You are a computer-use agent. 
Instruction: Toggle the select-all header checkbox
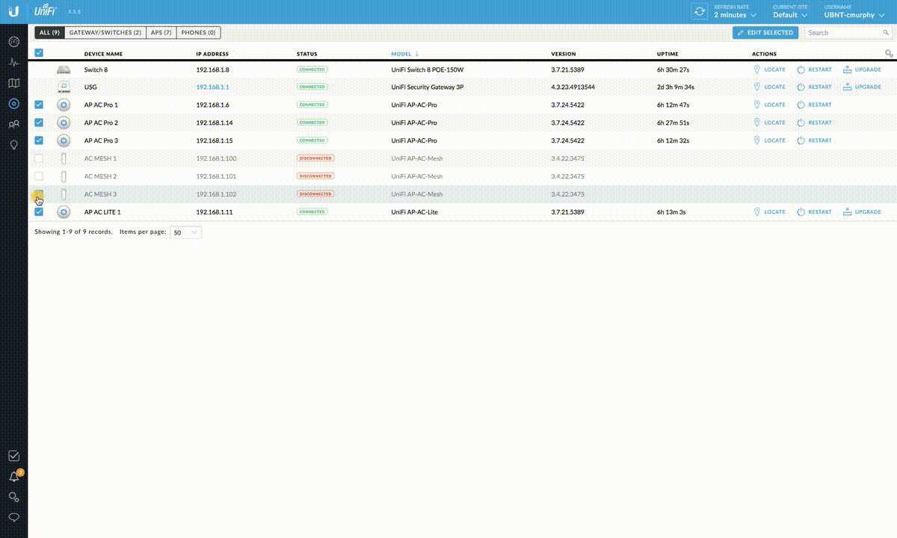coord(39,52)
